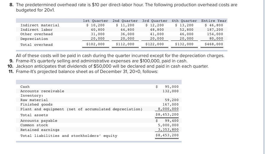Click the 99,400 accounts payable amount
This screenshot has height=154, width=273.
pyautogui.click(x=172, y=121)
